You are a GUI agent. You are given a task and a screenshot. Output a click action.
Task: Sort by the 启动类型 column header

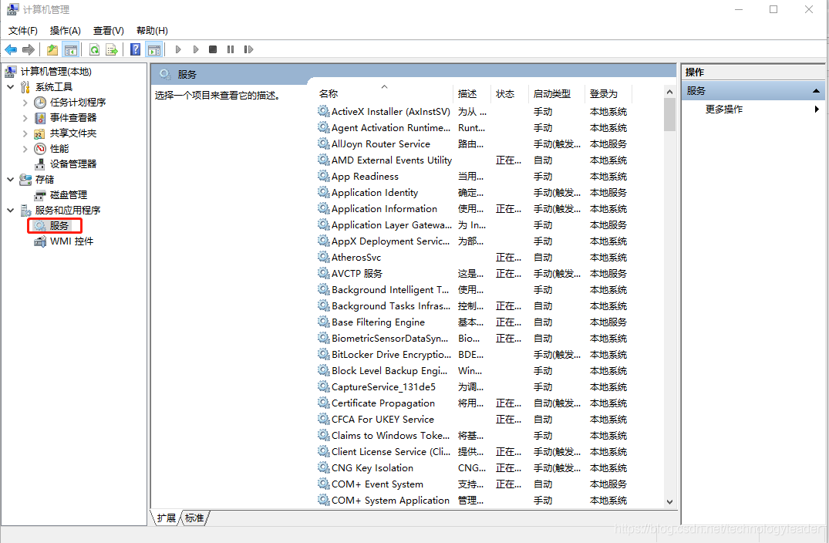557,93
